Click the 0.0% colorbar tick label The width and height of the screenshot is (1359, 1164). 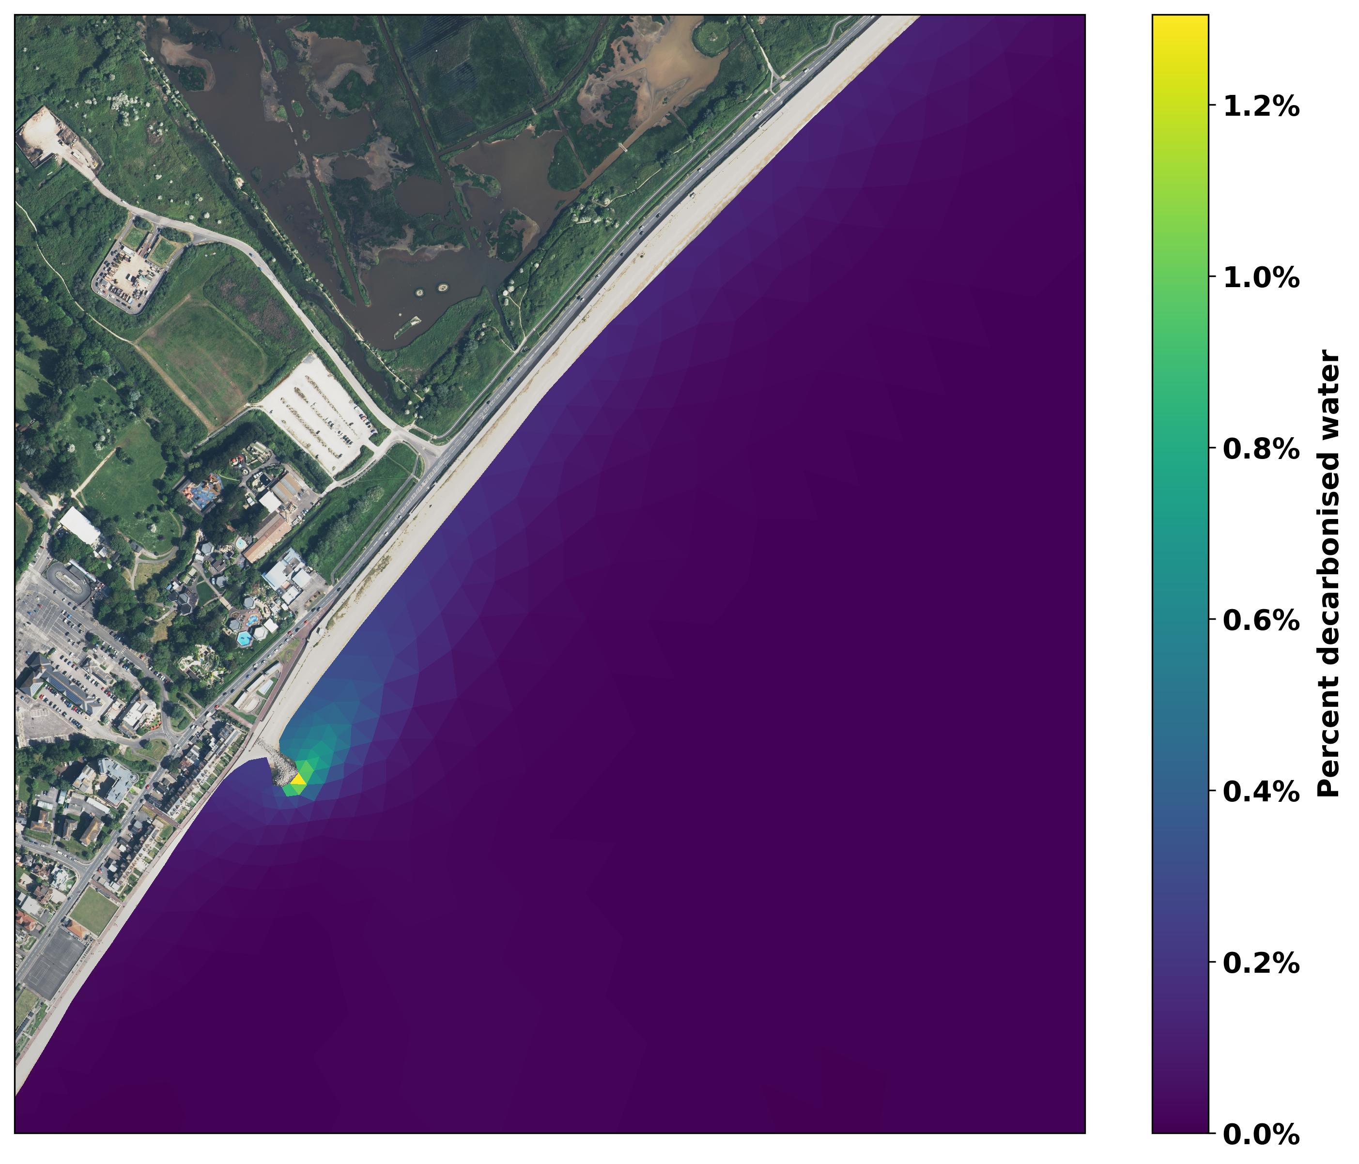click(x=1261, y=1135)
